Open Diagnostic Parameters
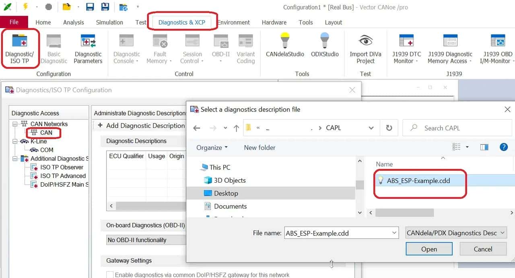This screenshot has width=515, height=278. click(x=88, y=49)
